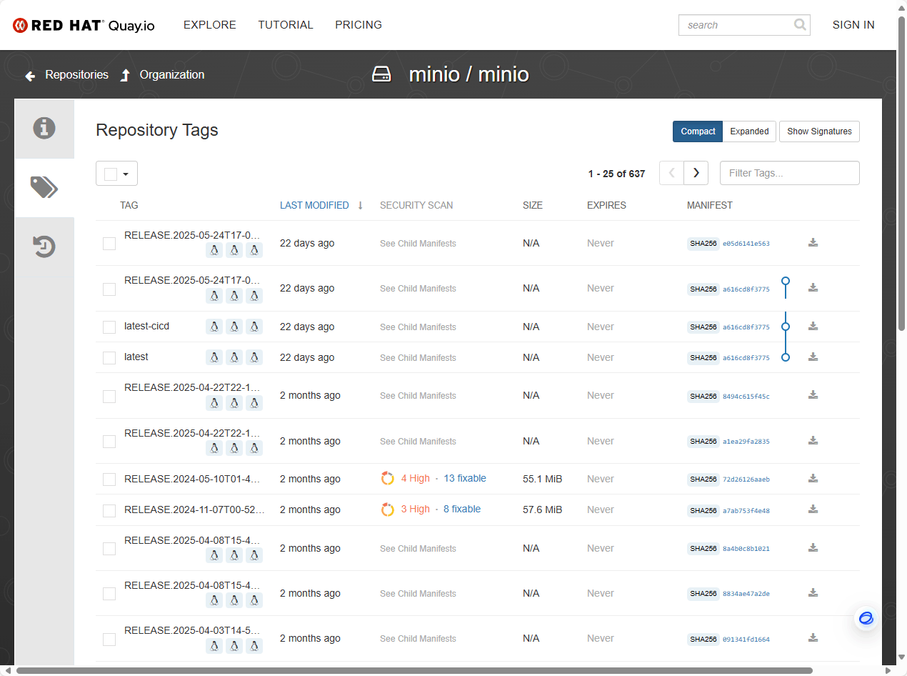The height and width of the screenshot is (676, 907).
Task: Go to the next page of tags
Action: [696, 173]
